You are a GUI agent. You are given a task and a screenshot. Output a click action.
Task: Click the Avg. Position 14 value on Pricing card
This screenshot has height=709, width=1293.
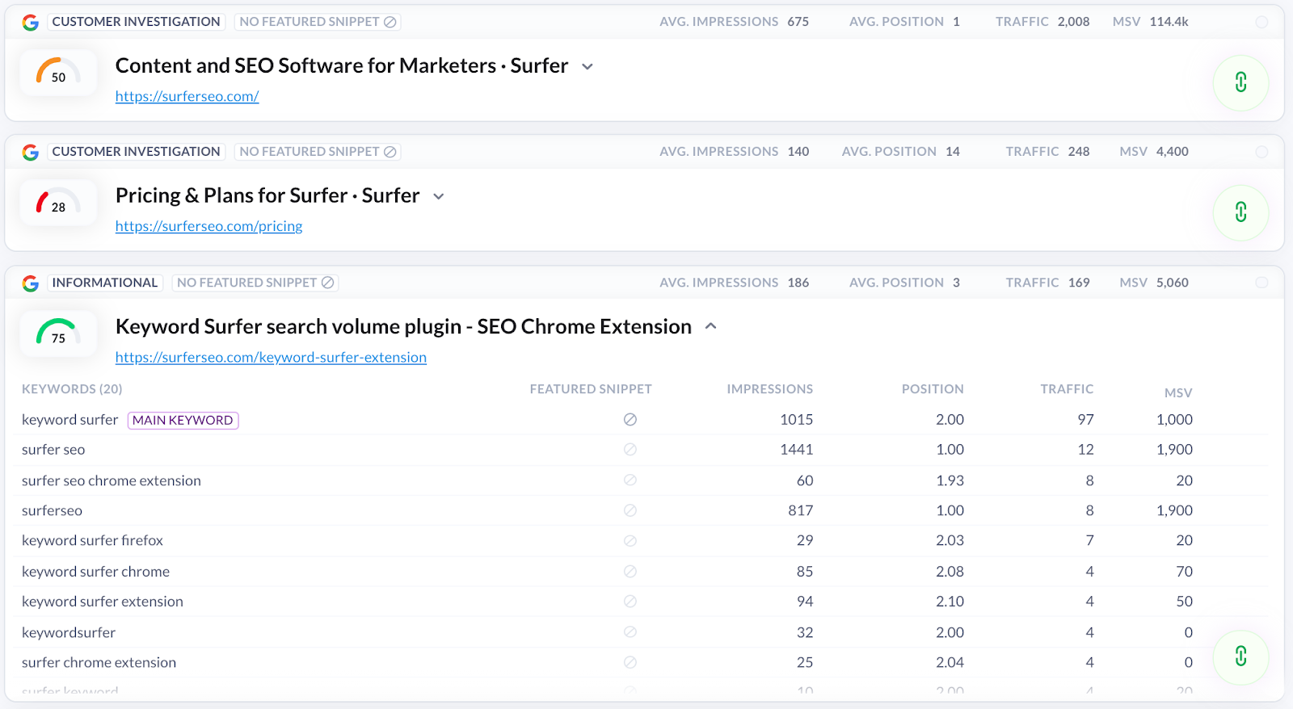click(x=953, y=152)
